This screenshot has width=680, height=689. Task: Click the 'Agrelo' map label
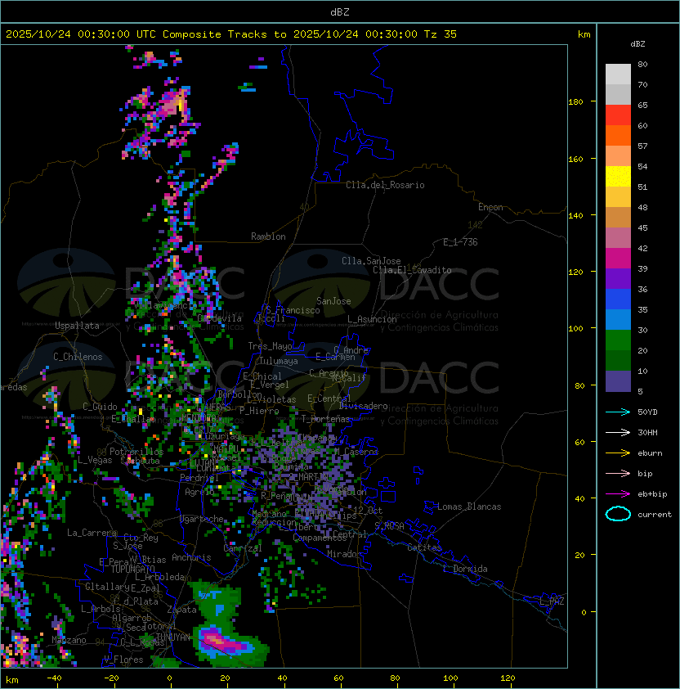tap(199, 492)
